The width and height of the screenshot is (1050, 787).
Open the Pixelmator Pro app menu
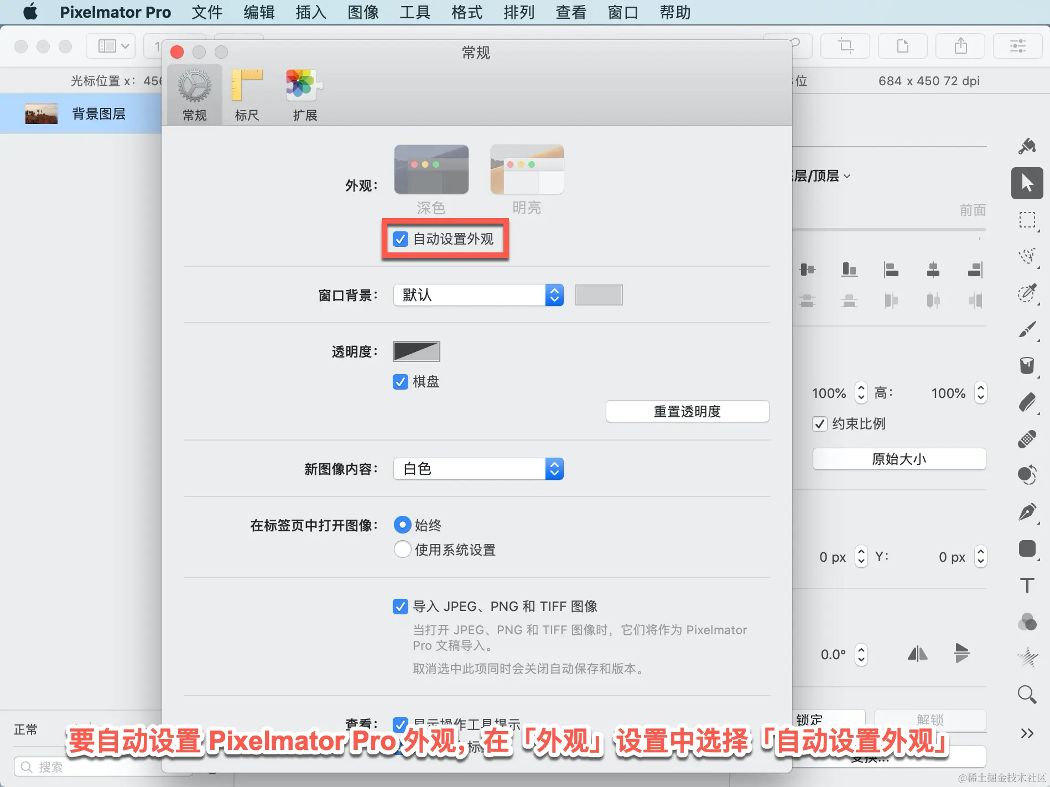point(115,12)
